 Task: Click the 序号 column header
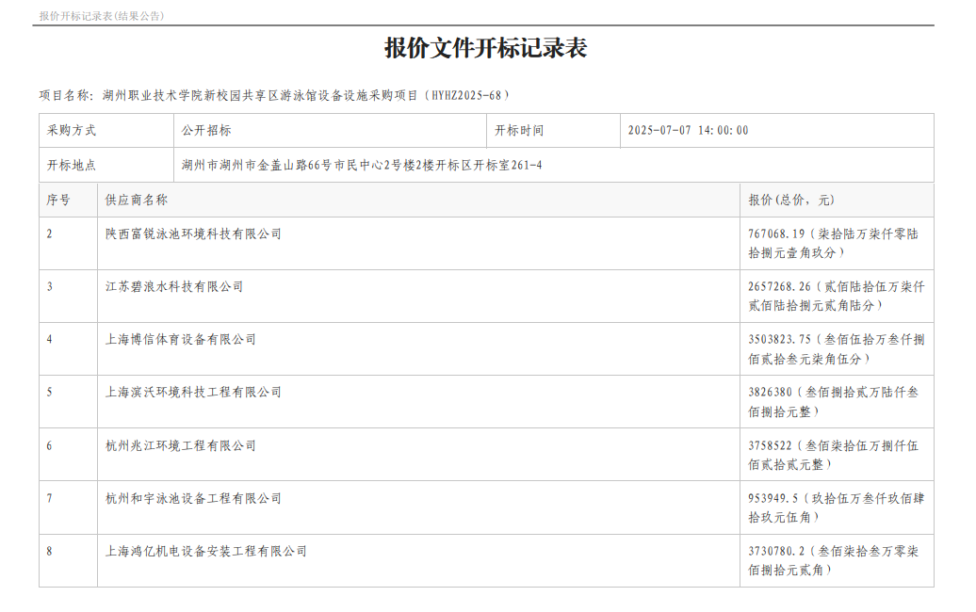[69, 200]
